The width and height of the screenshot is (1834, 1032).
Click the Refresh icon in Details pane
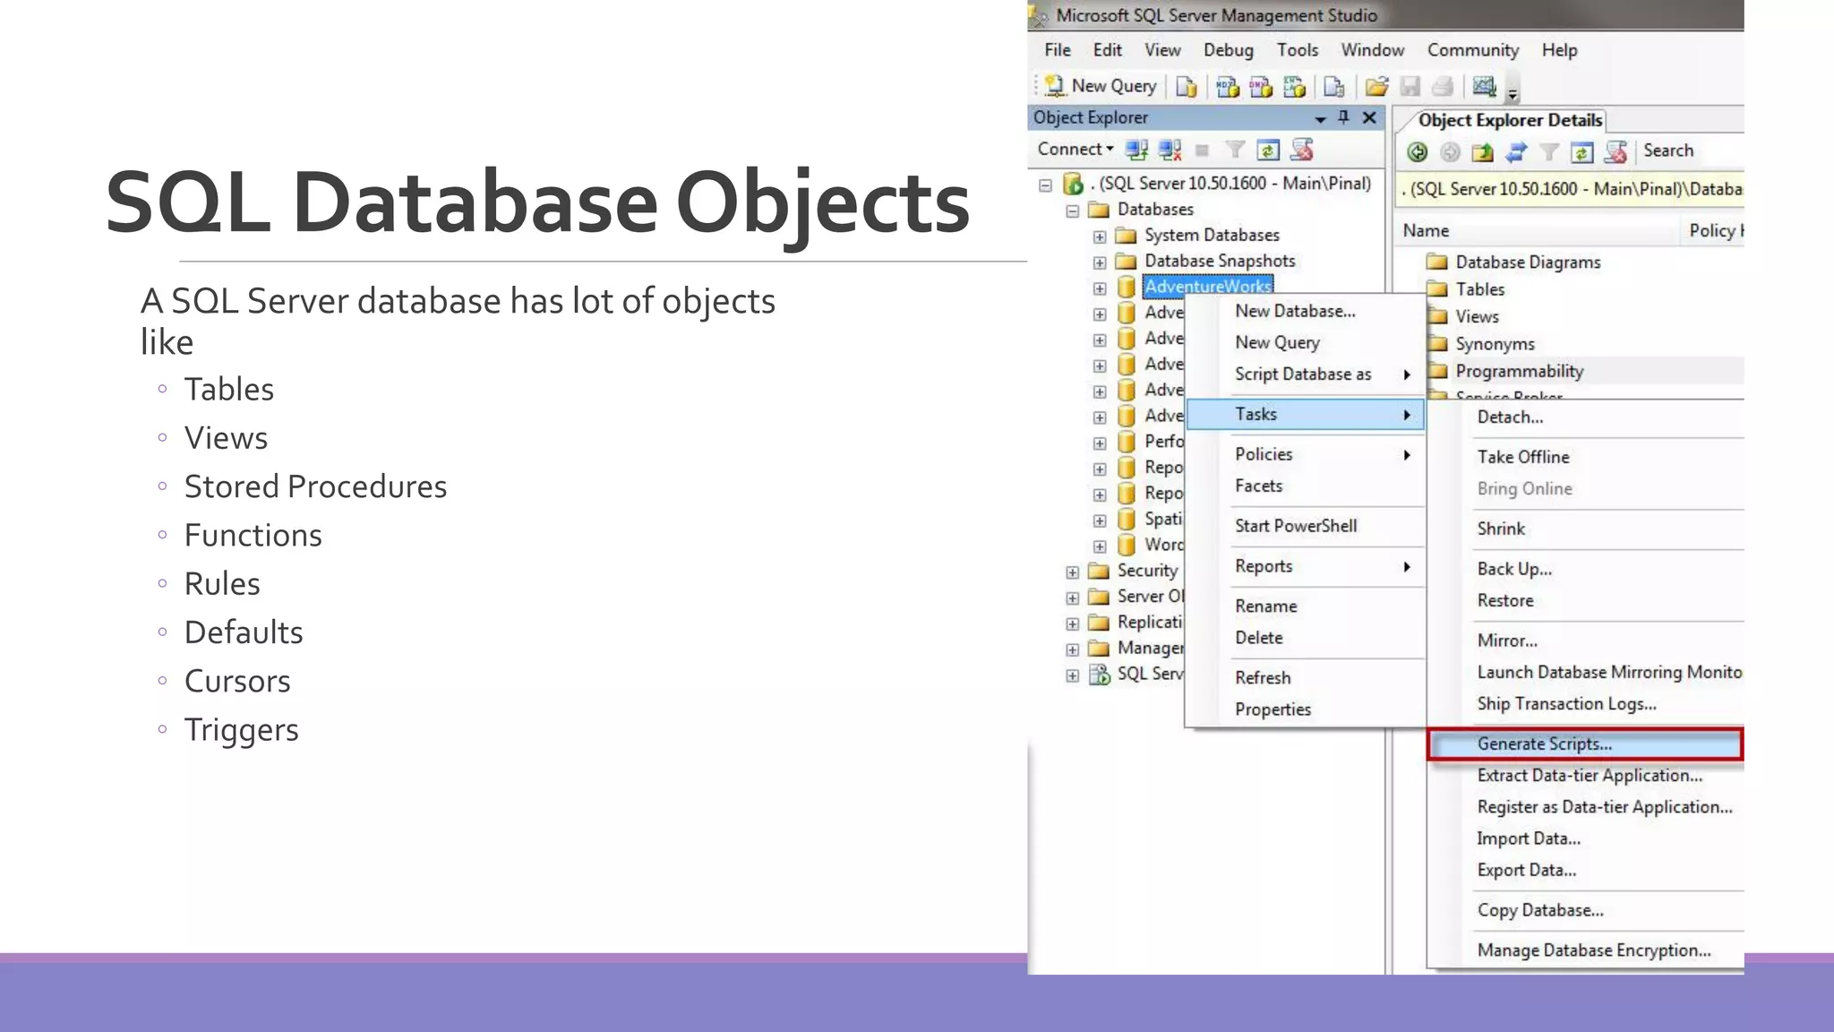(x=1581, y=152)
